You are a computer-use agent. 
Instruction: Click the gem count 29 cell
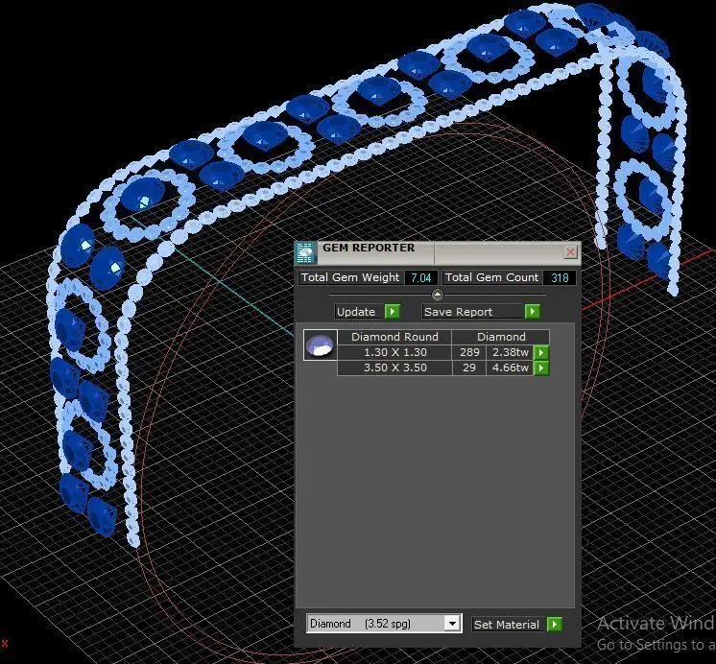pyautogui.click(x=469, y=368)
